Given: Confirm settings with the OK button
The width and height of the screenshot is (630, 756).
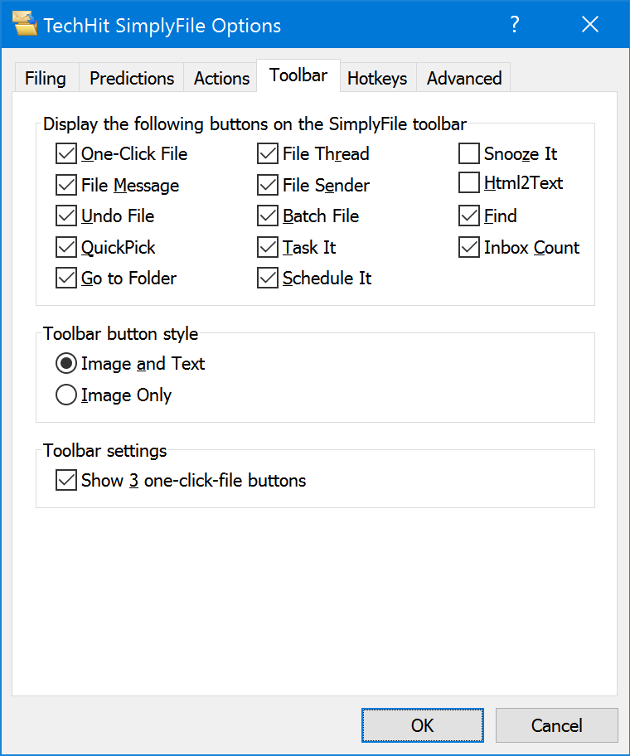Looking at the screenshot, I should [x=422, y=725].
